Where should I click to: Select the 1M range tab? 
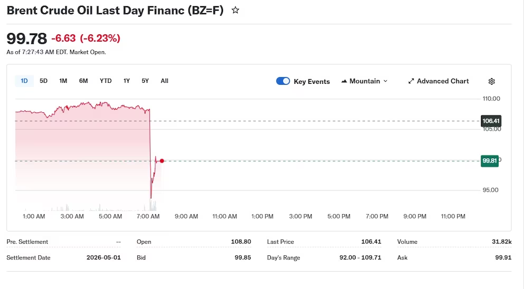coord(63,81)
